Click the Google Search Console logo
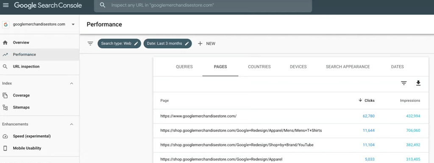The height and width of the screenshot is (163, 434). (48, 5)
